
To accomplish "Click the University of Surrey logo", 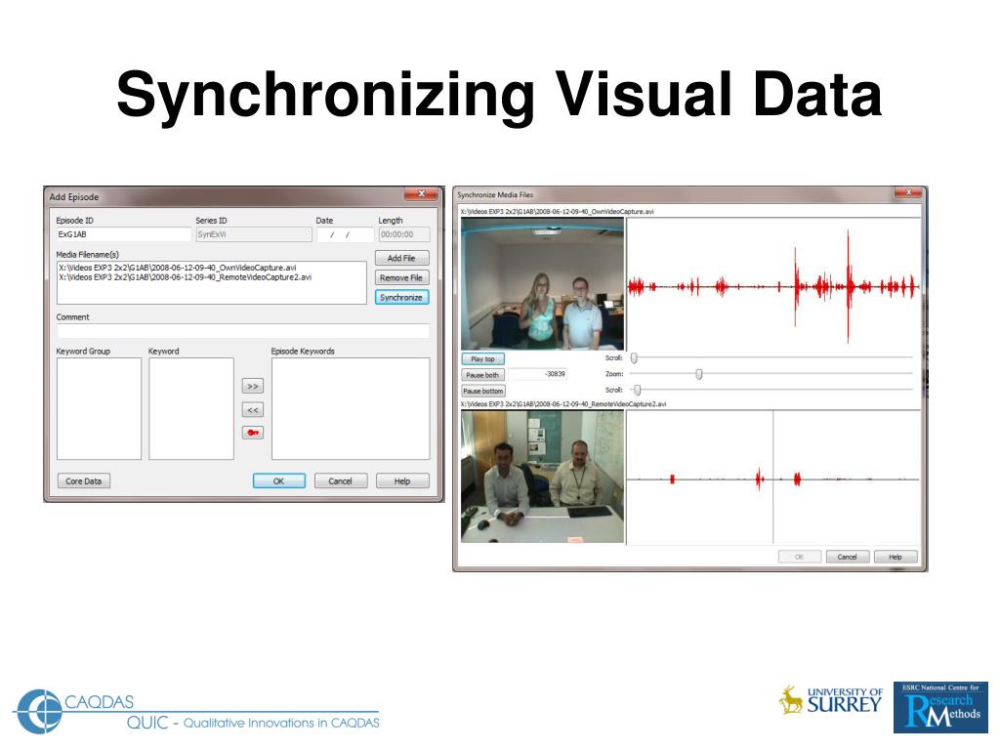I will (x=831, y=700).
